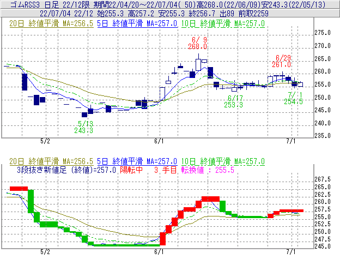Click the 6/9 268.0 high annotation

click(198, 43)
